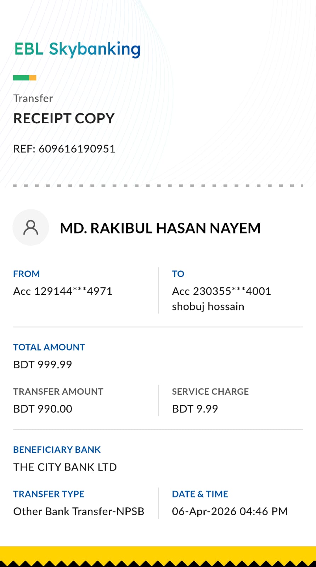This screenshot has width=316, height=567.
Task: Click the user profile avatar icon
Action: (x=30, y=228)
